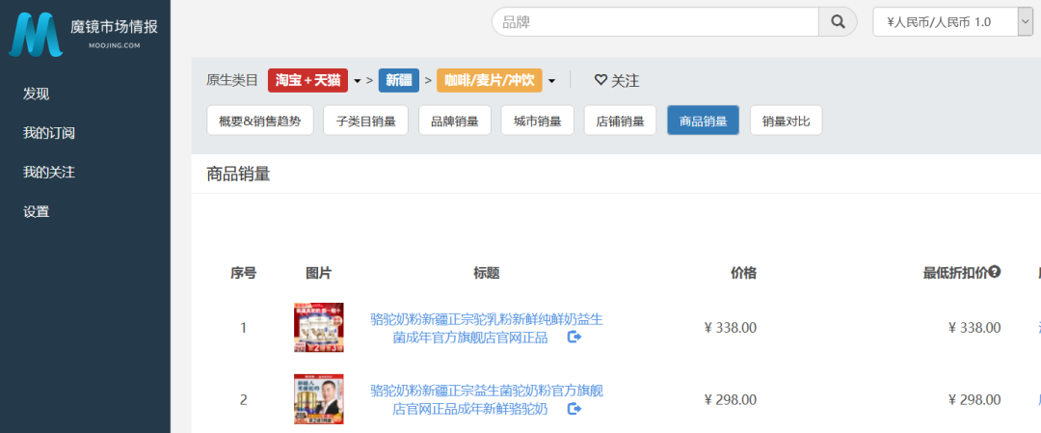
Task: Open external link icon for product 2
Action: click(574, 409)
